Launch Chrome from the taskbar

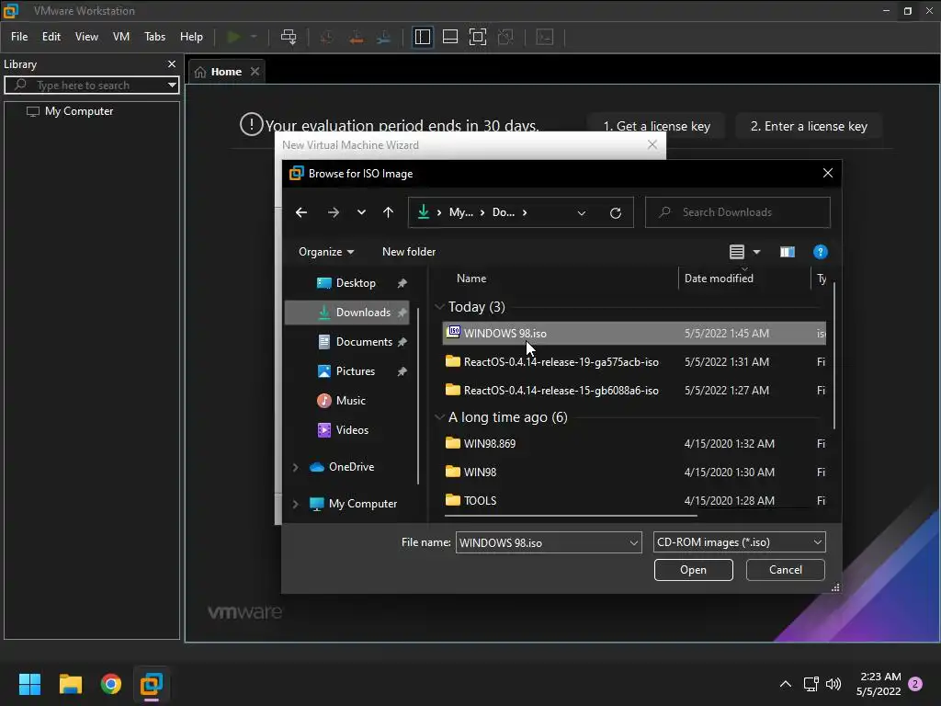111,684
